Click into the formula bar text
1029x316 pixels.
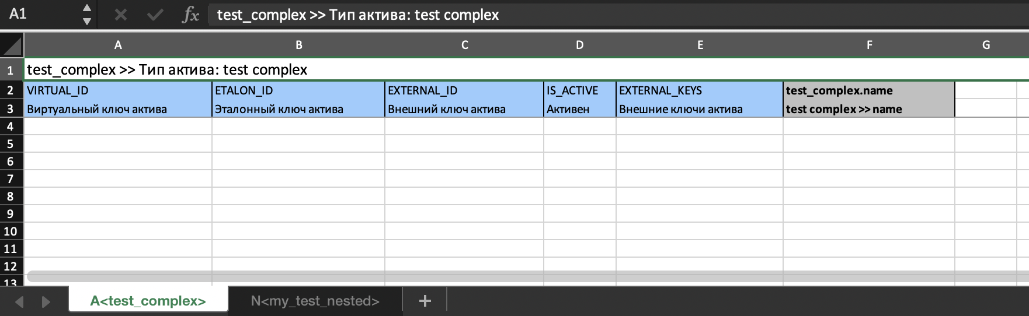(584, 15)
